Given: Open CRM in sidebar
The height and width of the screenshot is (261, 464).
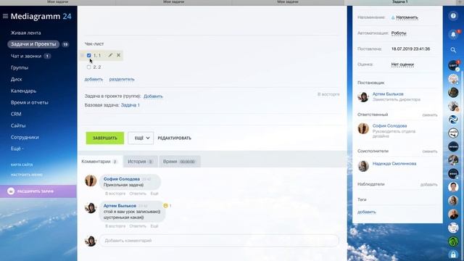Looking at the screenshot, I should 16,114.
